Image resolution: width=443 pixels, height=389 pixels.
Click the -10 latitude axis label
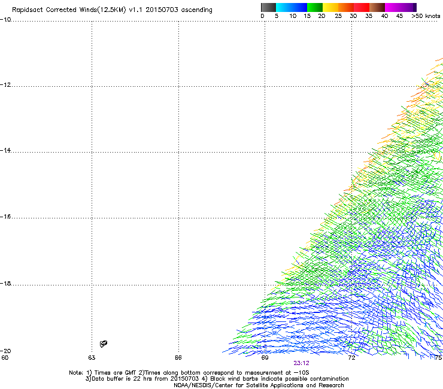[5, 20]
